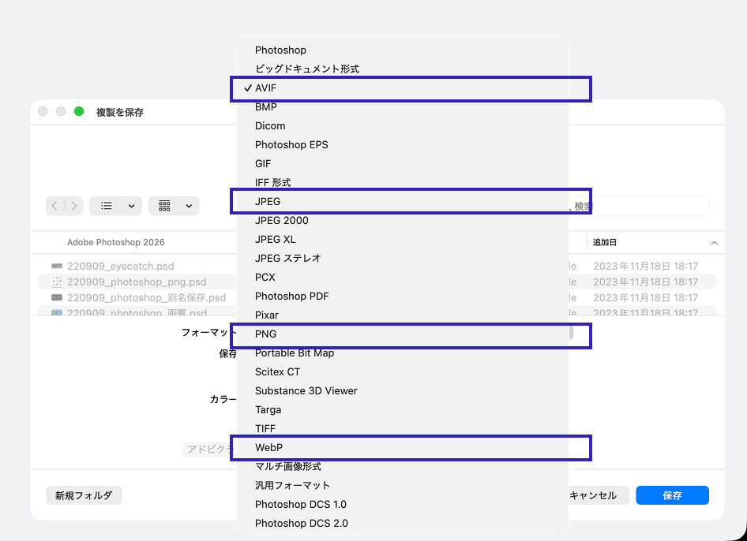Click the 220909_photoshop_別名保存.psd file icon

click(56, 298)
